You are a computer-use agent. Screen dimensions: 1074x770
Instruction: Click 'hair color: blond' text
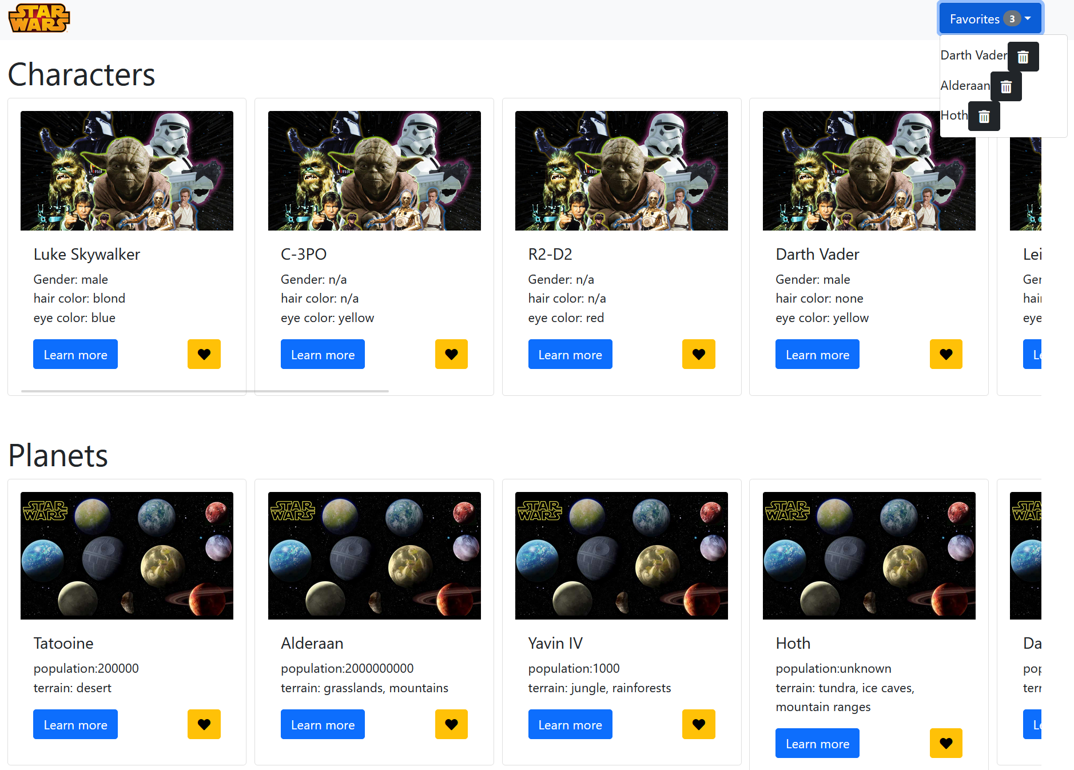coord(79,298)
